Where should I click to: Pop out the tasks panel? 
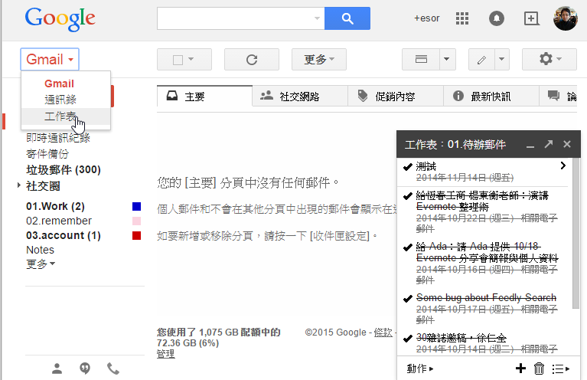pos(549,144)
